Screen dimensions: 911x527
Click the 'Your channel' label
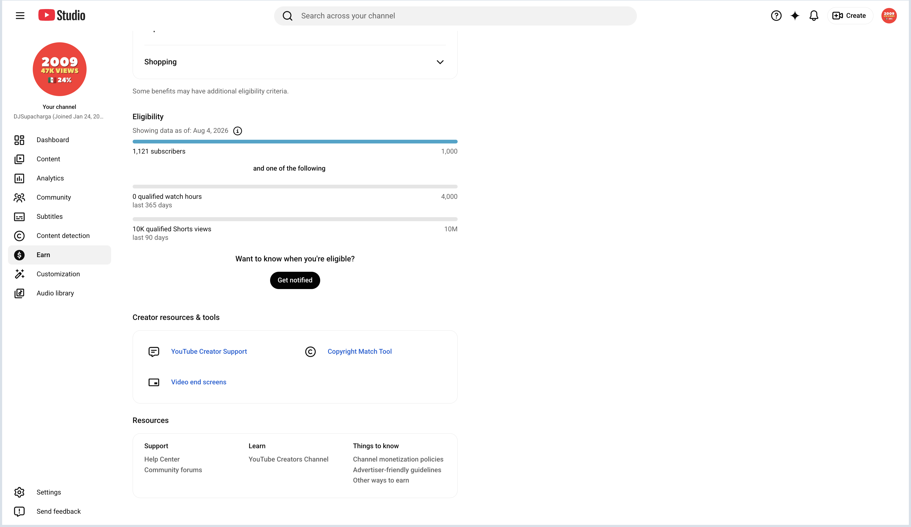click(59, 107)
